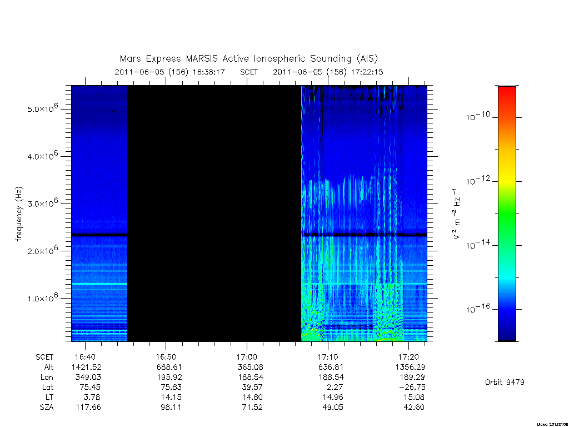Screen dimensions: 569x427
Task: Click the 5.0×10⁶ frequency tick label
Action: [42, 108]
